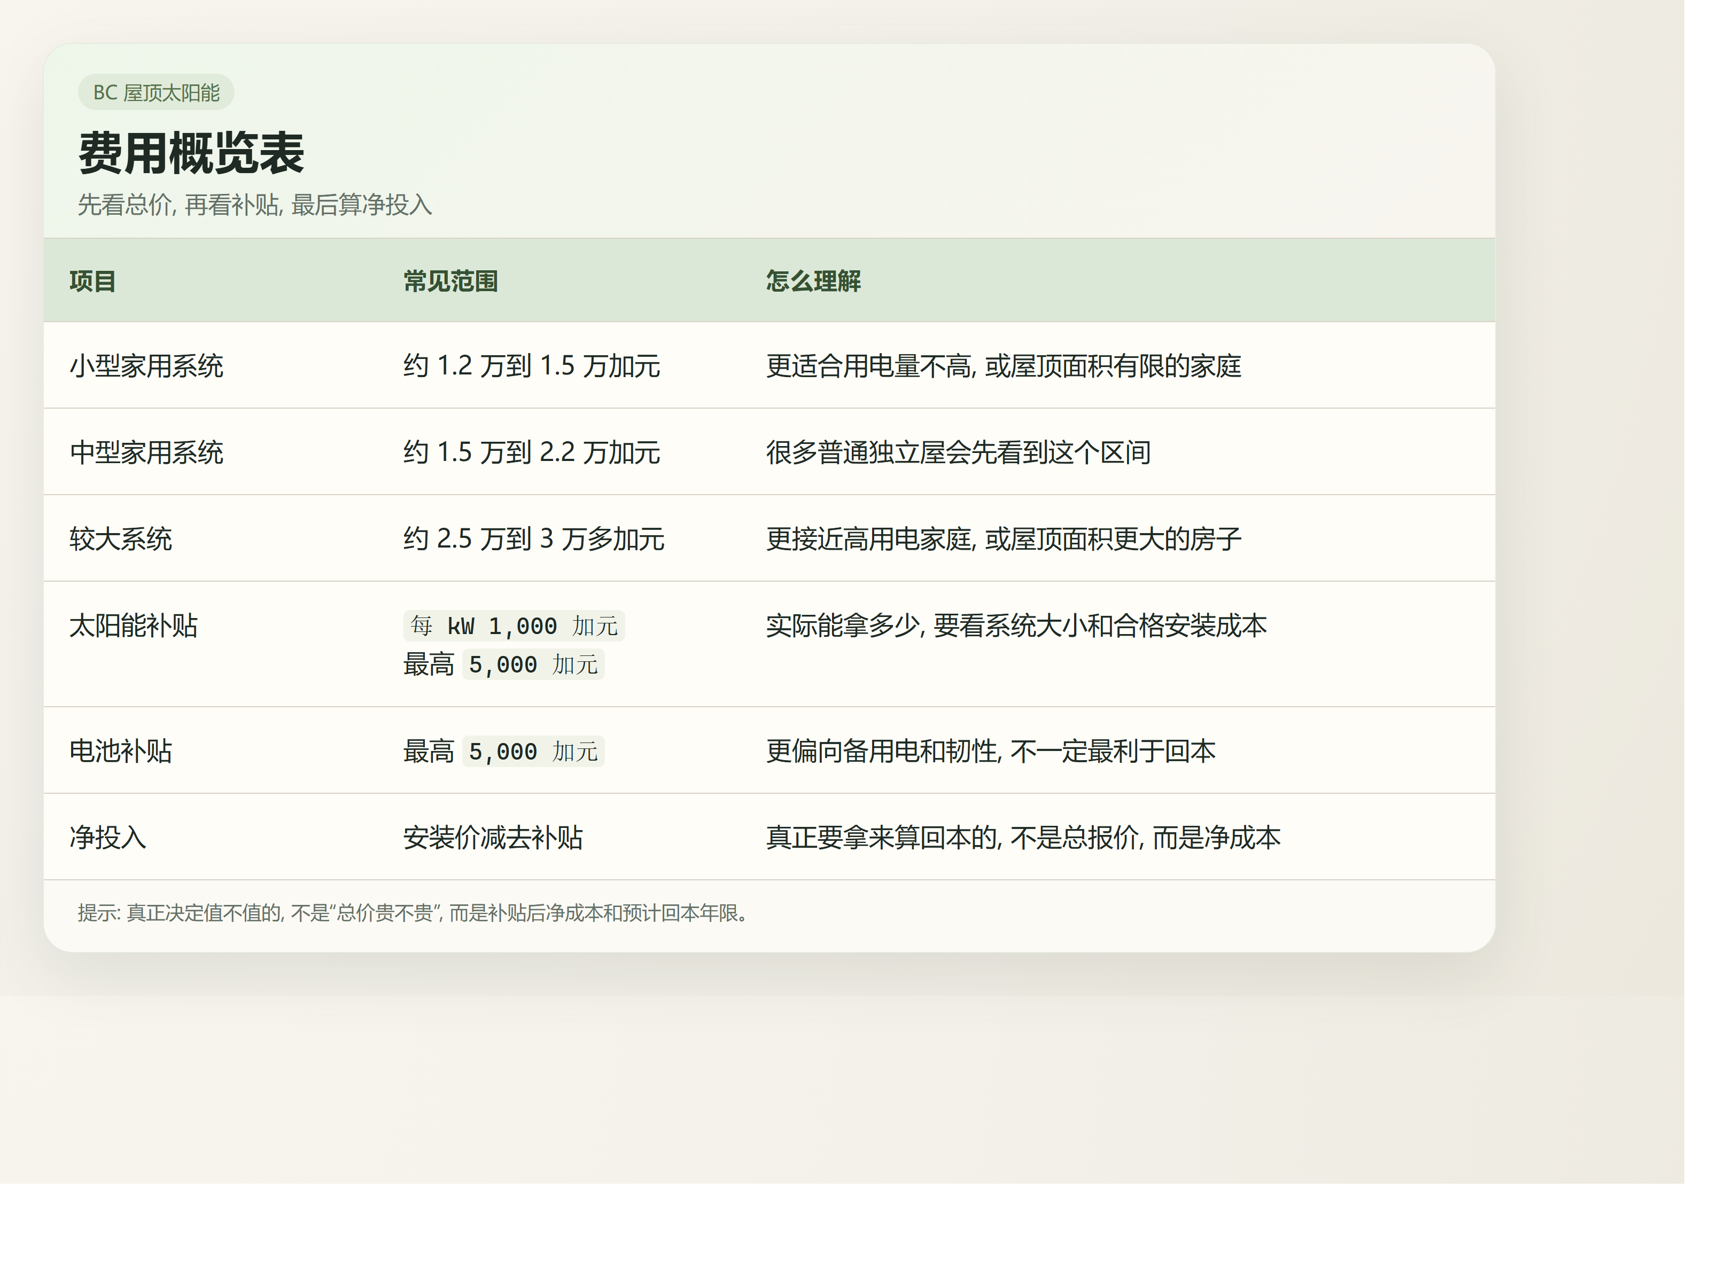Select the 较大系统 row label

coord(121,540)
